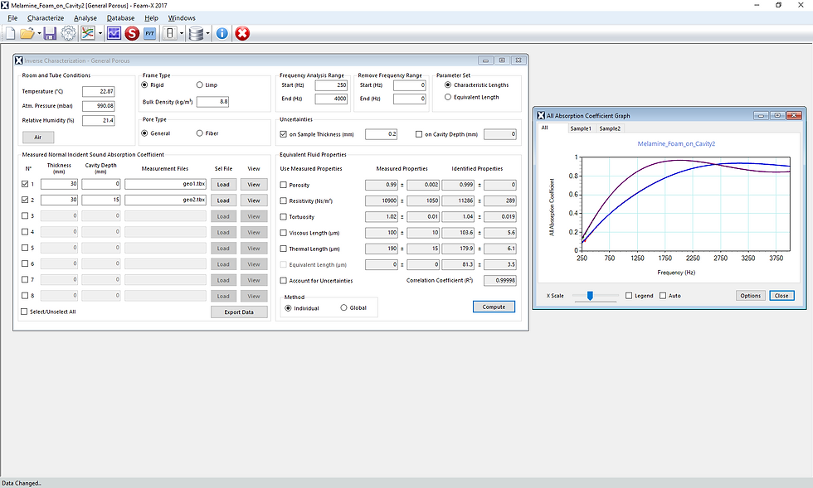Viewport: 813px width, 488px height.
Task: Click the Temperature input field
Action: (x=99, y=92)
